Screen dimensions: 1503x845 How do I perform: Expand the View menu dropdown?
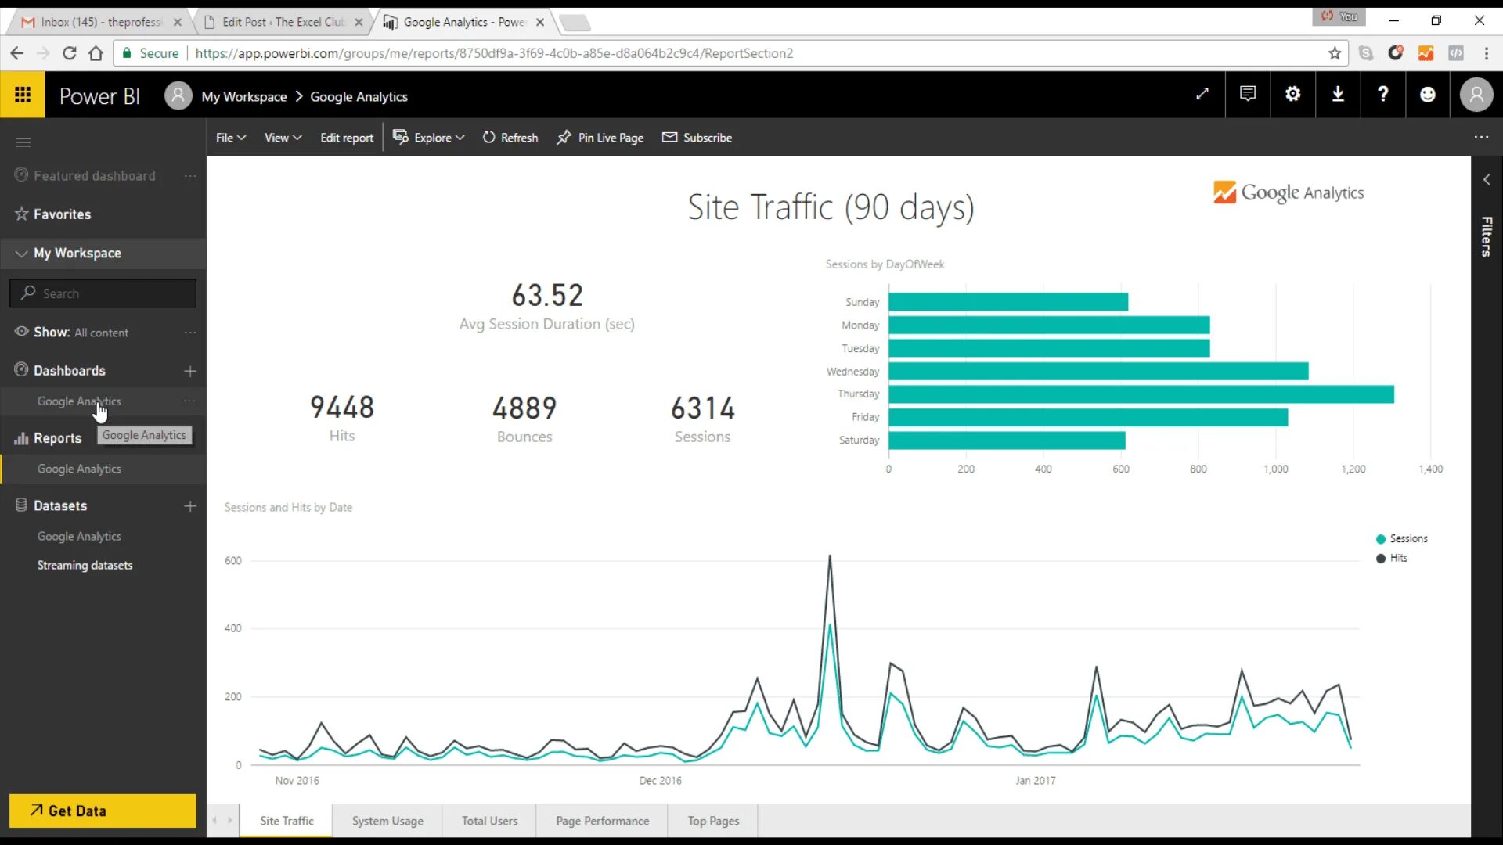(282, 137)
